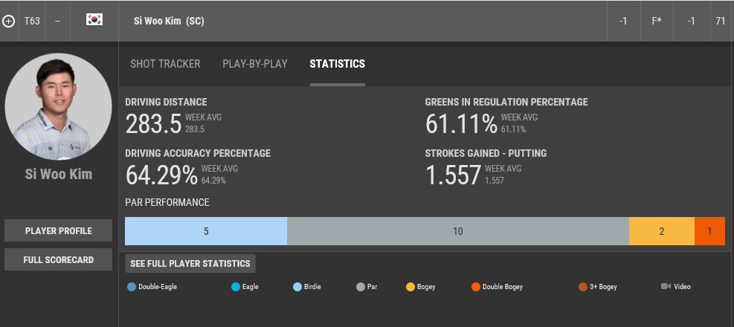
Task: Click the blue birdie segment showing 5
Action: [x=206, y=231]
